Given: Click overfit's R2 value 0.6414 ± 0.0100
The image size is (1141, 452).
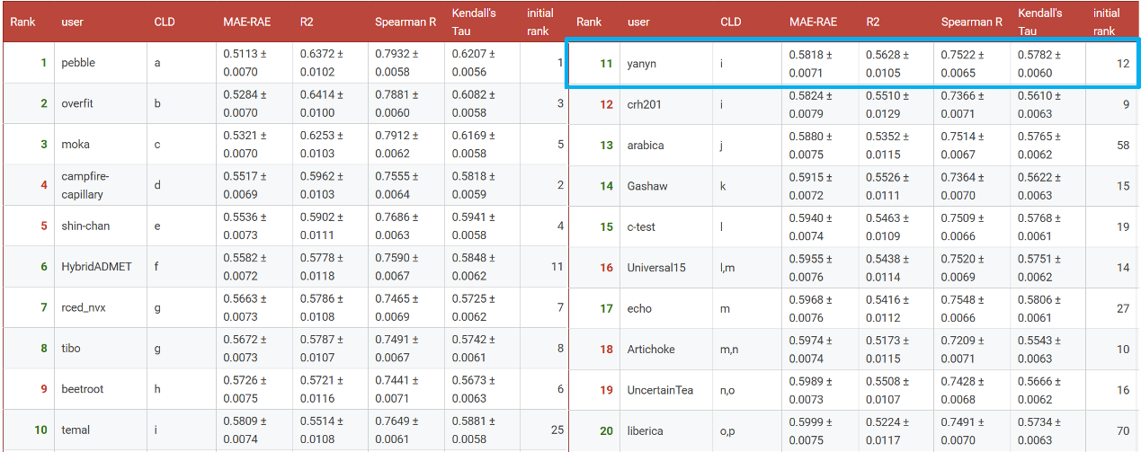Looking at the screenshot, I should [322, 103].
